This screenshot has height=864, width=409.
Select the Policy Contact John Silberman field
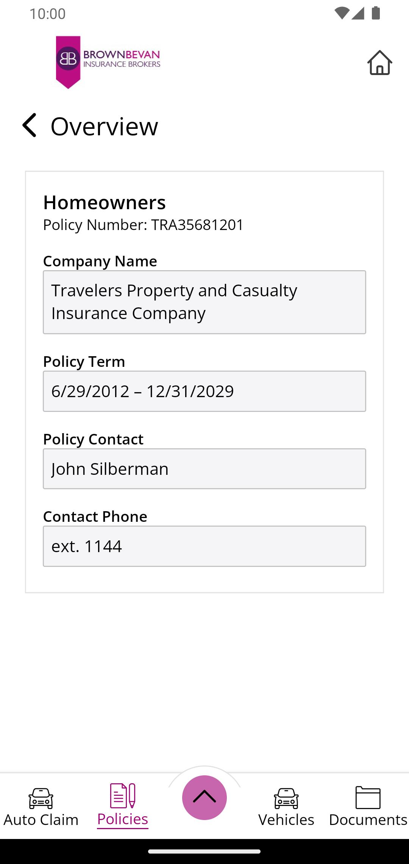pos(204,469)
